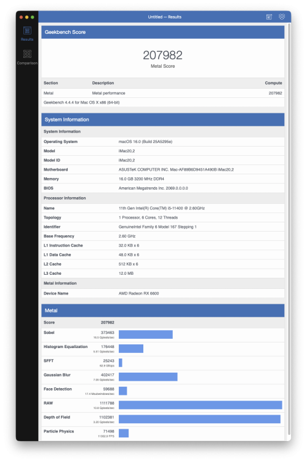Select the Face Detection score 59688
307x462 pixels.
(109, 389)
